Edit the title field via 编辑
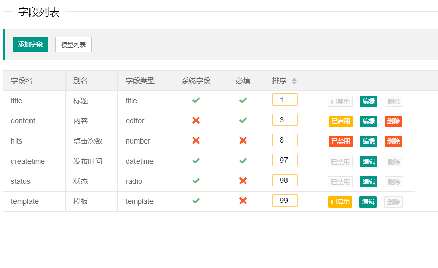 [x=369, y=101]
